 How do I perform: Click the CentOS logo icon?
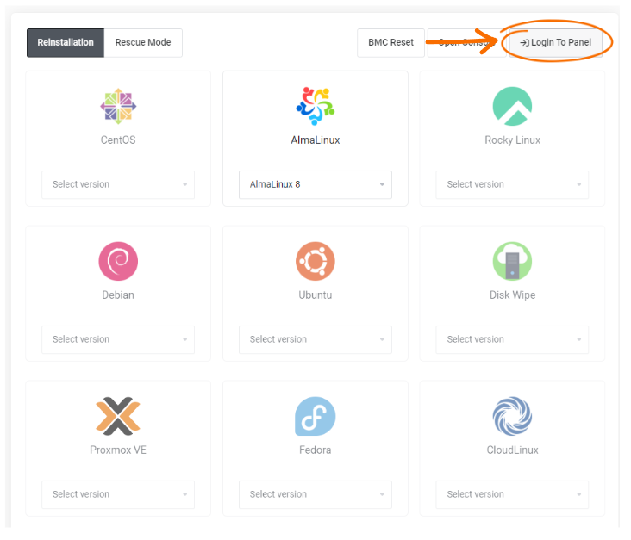click(x=118, y=106)
